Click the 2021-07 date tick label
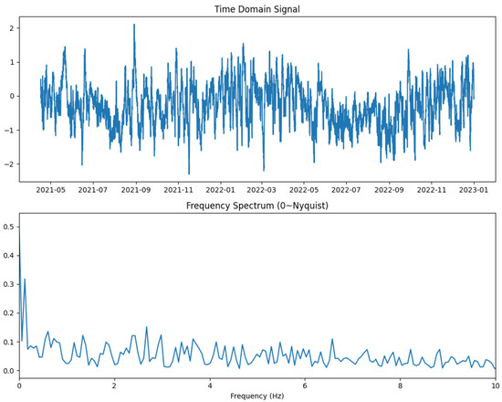This screenshot has width=502, height=402. click(93, 190)
